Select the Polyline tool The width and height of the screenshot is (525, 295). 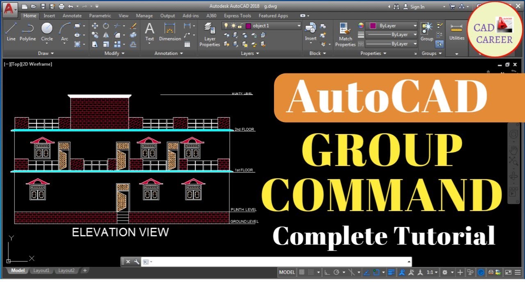tap(27, 32)
